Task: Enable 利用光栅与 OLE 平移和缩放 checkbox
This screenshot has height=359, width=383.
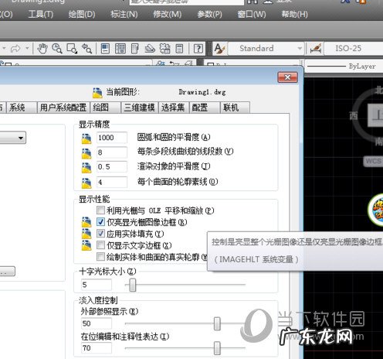Action: tap(100, 210)
